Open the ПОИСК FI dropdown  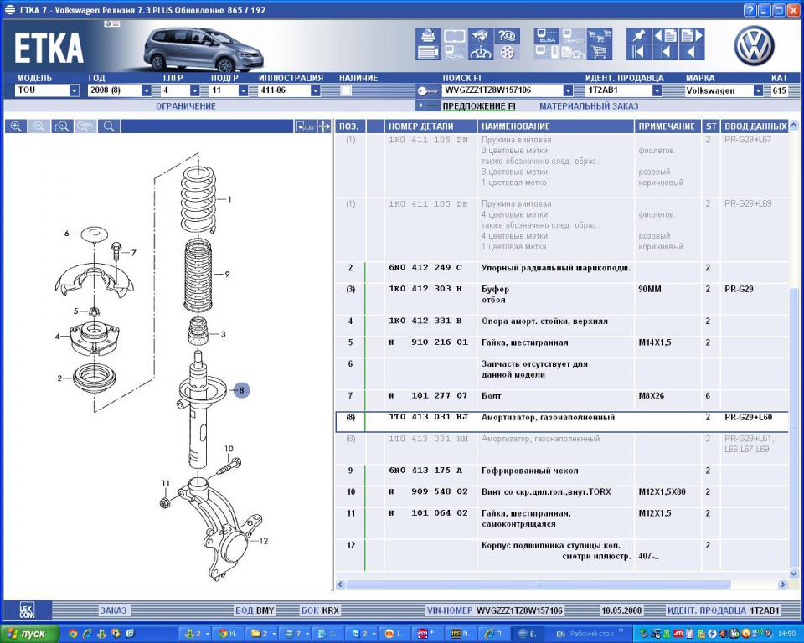tap(568, 90)
